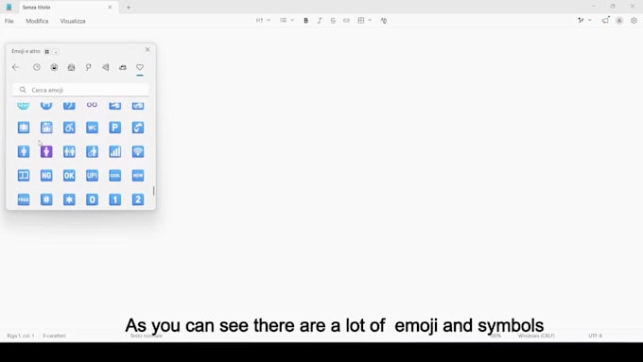
Task: Open the Copilot rewrite dropdown
Action: (584, 20)
